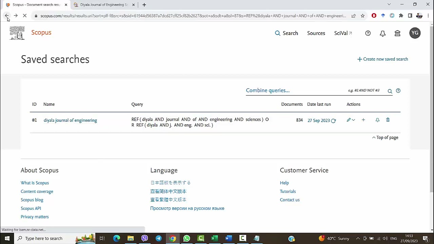
Task: Click the share page icon in address bar
Action: (354, 16)
